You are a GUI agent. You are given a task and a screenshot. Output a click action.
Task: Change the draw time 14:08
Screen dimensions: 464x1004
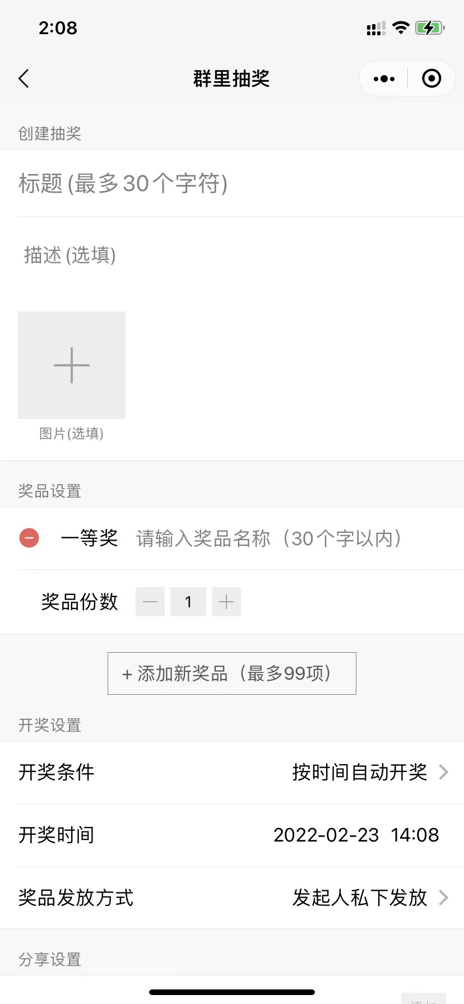(x=415, y=835)
